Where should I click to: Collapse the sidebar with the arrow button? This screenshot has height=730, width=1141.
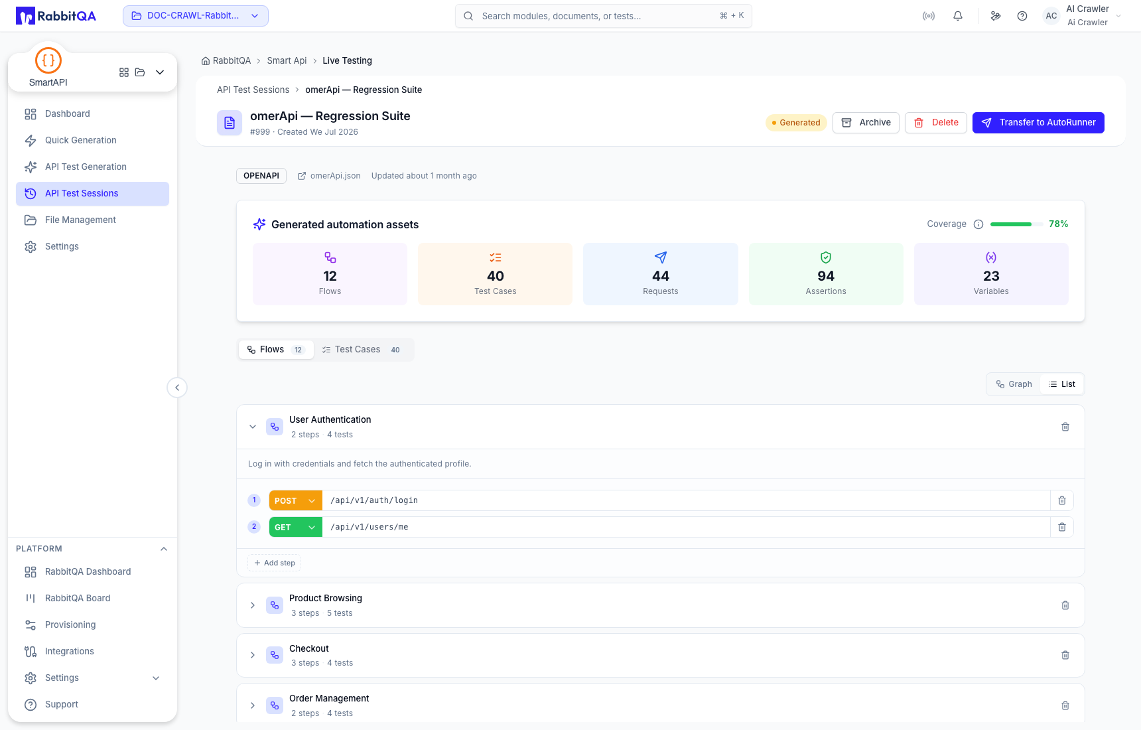coord(177,388)
